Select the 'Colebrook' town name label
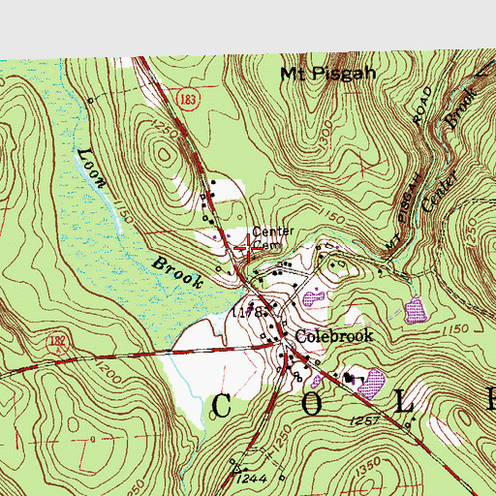The height and width of the screenshot is (496, 496). point(334,336)
